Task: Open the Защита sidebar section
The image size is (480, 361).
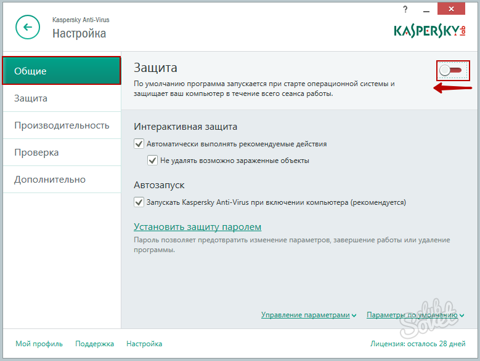Action: click(x=62, y=98)
